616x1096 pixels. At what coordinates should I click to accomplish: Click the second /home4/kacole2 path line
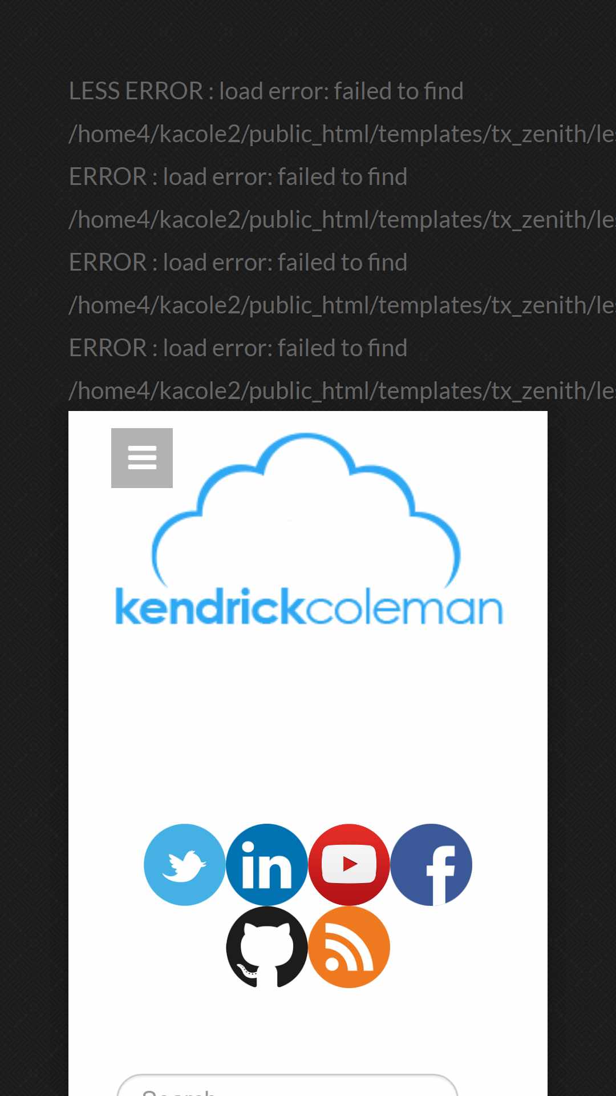point(342,220)
